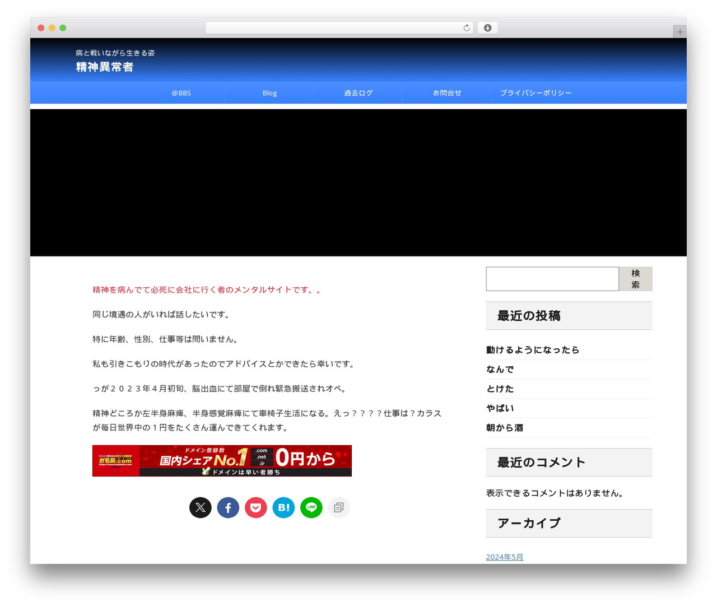Open the プライバシーポリシー menu item

tap(536, 93)
